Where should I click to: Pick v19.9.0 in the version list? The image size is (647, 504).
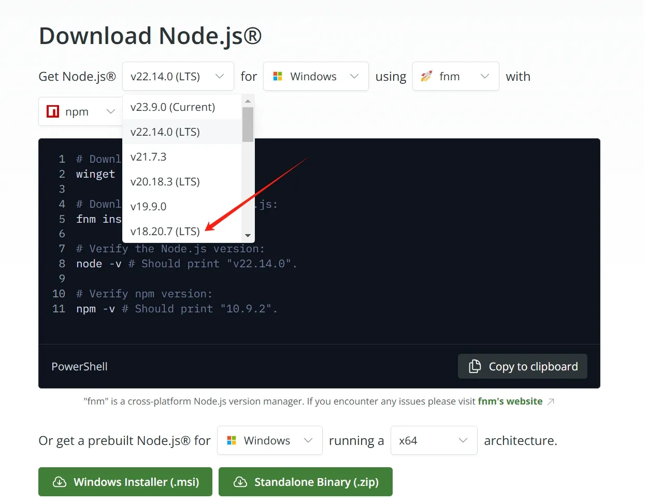tap(182, 206)
